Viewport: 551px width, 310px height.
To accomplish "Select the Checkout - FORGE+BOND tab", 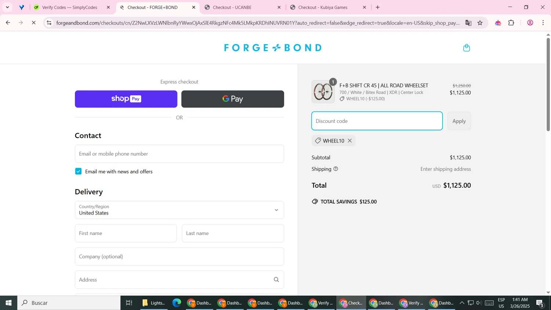I will (158, 7).
